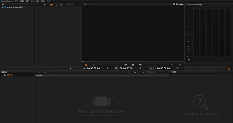The width and height of the screenshot is (233, 123).
Task: Switch media pool to list view
Action: coord(135,72)
